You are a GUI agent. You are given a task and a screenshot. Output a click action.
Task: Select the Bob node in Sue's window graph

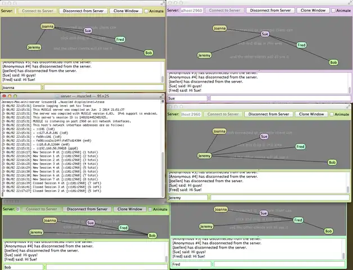[x=333, y=62]
